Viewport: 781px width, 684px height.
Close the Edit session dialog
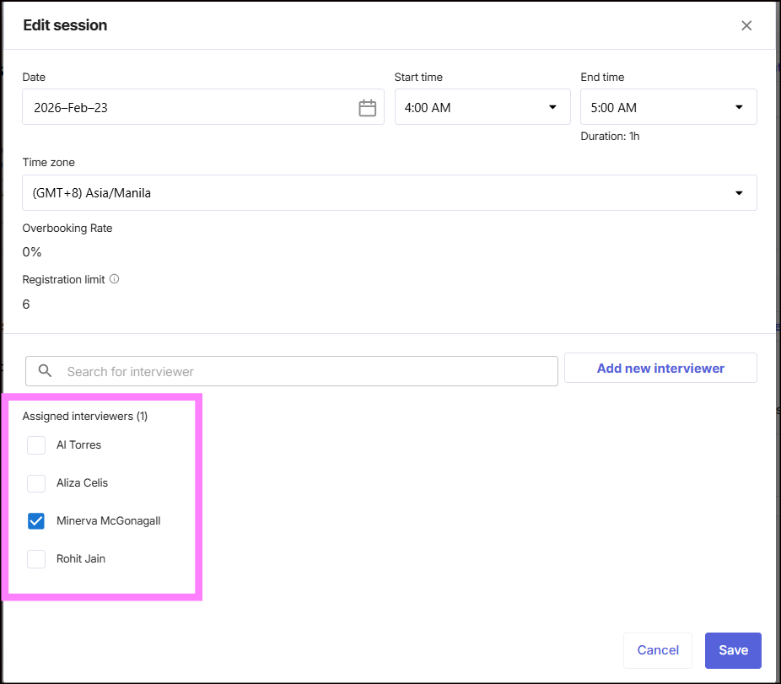click(746, 25)
